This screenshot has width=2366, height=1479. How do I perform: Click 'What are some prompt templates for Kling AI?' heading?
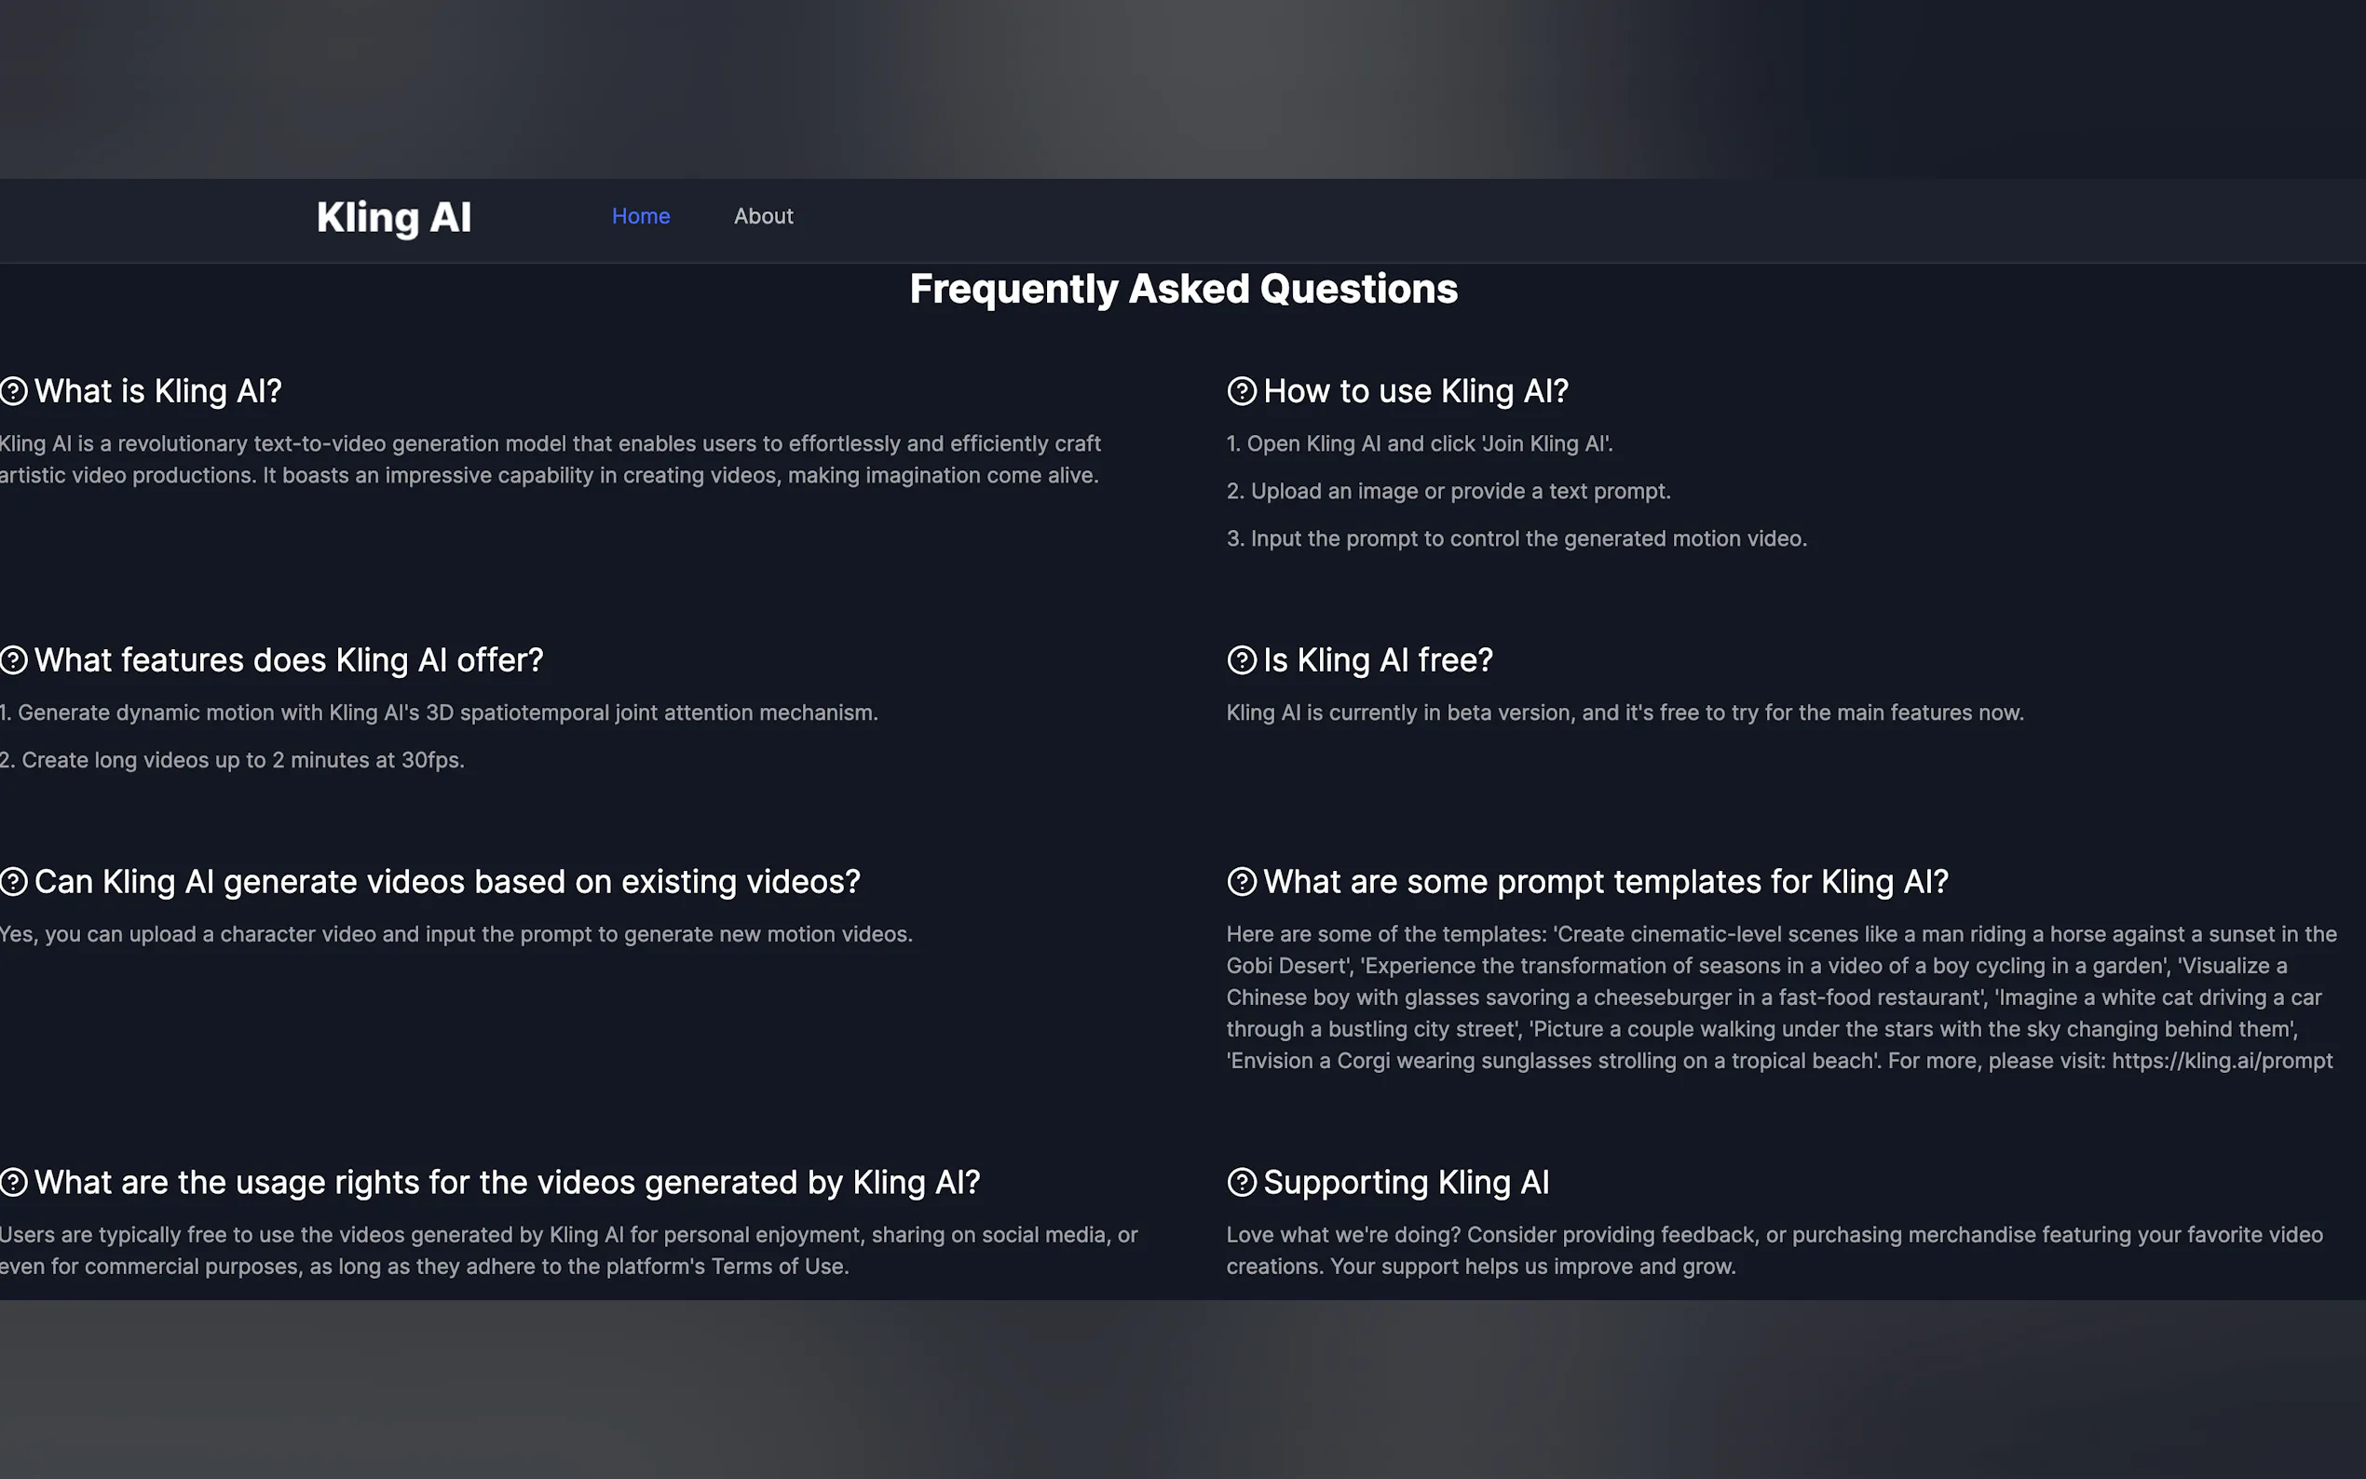(1605, 881)
